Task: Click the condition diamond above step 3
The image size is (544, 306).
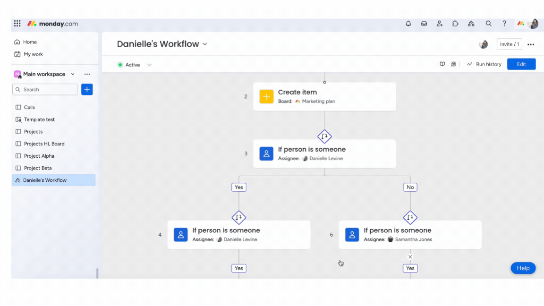Action: coord(324,136)
